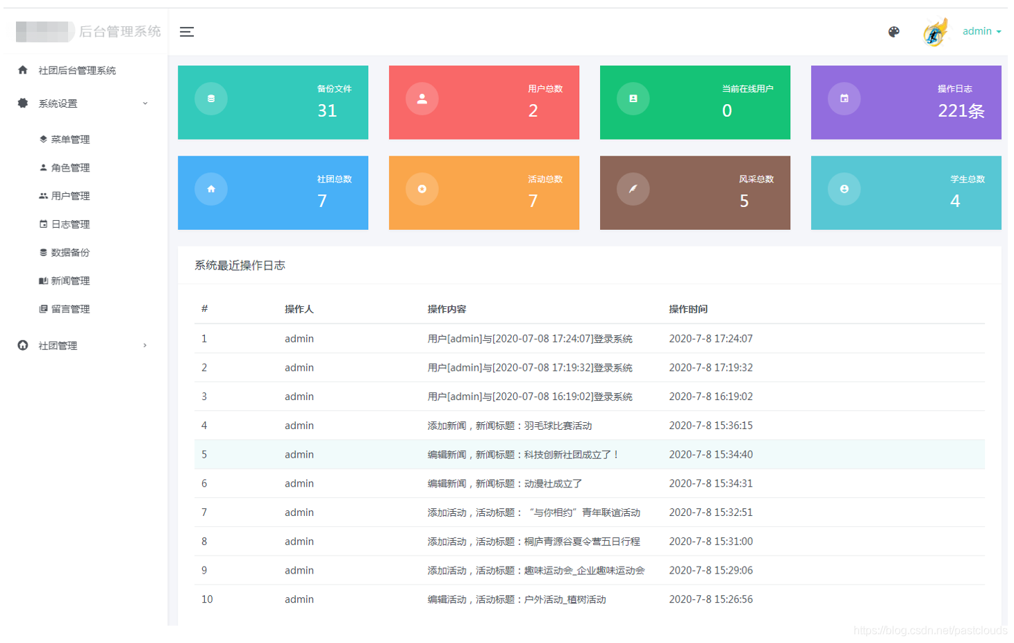1014x643 pixels.
Task: Click the 备份文件 count 31
Action: (327, 110)
